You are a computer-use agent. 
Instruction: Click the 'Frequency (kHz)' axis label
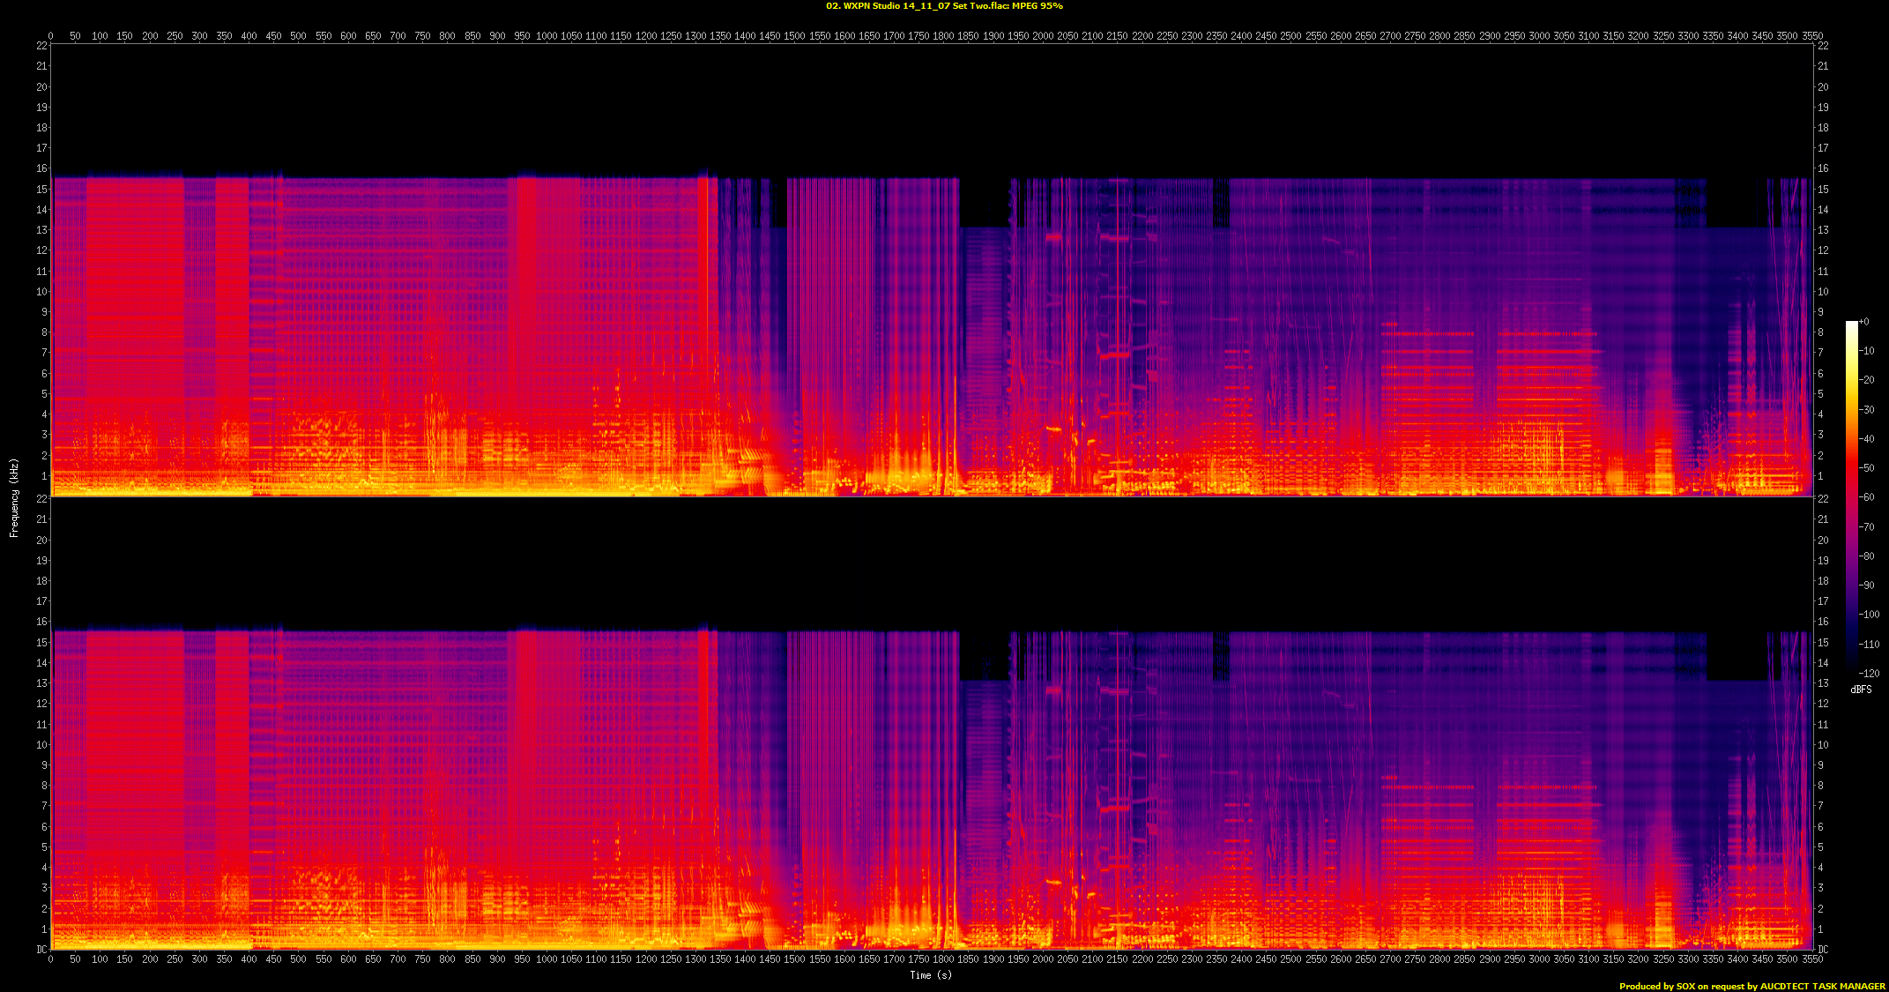pos(14,497)
